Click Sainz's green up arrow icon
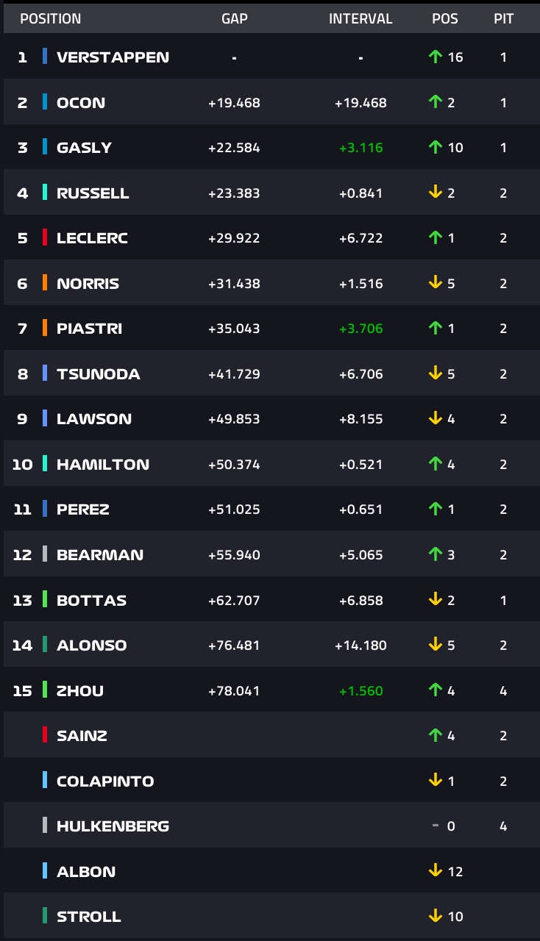 435,735
